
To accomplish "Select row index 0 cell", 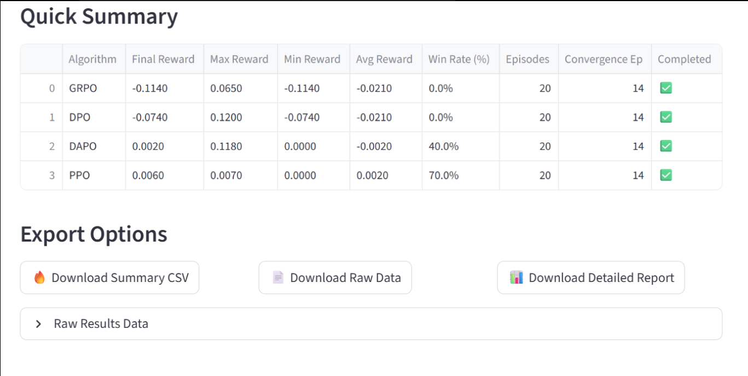I will click(42, 88).
